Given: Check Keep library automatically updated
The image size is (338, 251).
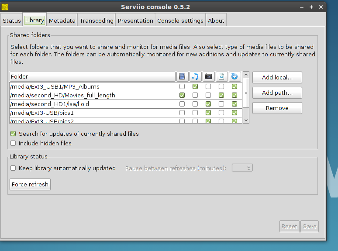Looking at the screenshot, I should point(14,168).
